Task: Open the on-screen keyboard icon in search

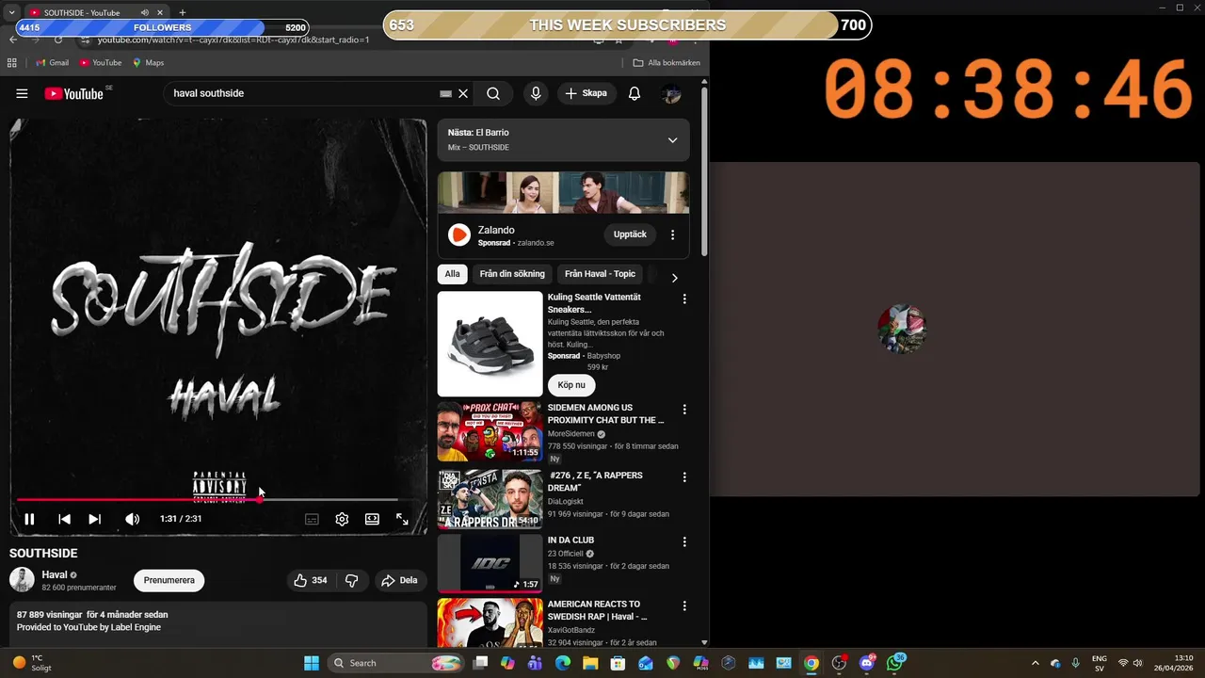Action: click(x=446, y=93)
